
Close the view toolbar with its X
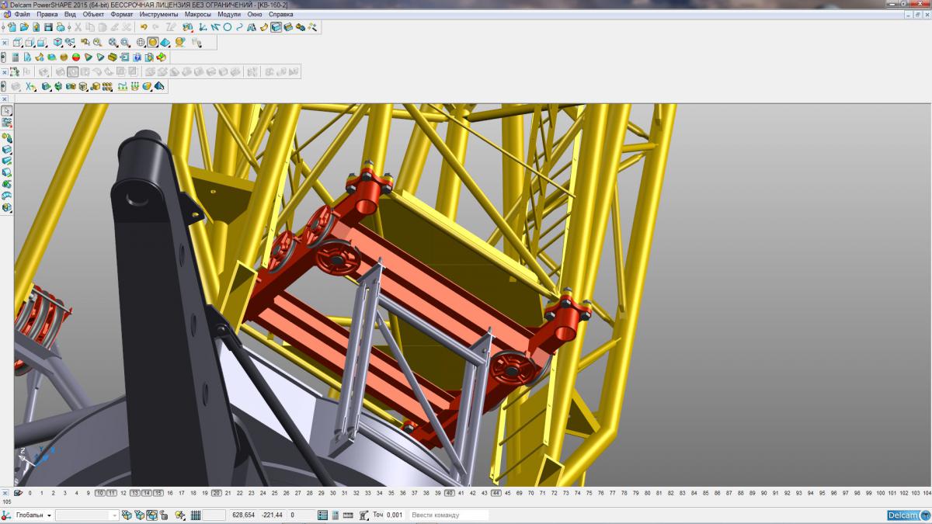point(5,43)
